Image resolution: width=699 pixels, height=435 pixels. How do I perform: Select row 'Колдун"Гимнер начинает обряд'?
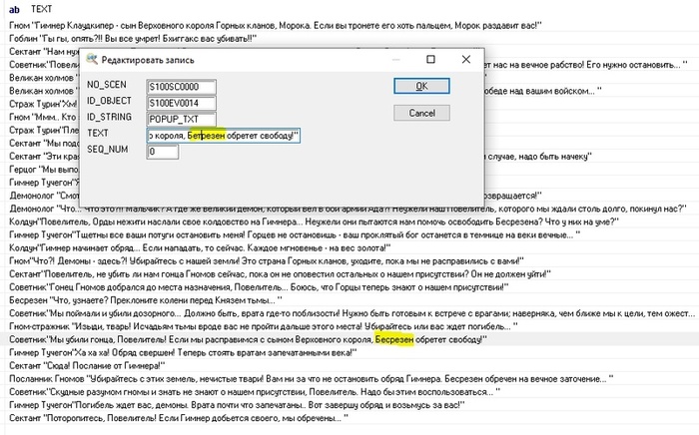coord(349,247)
